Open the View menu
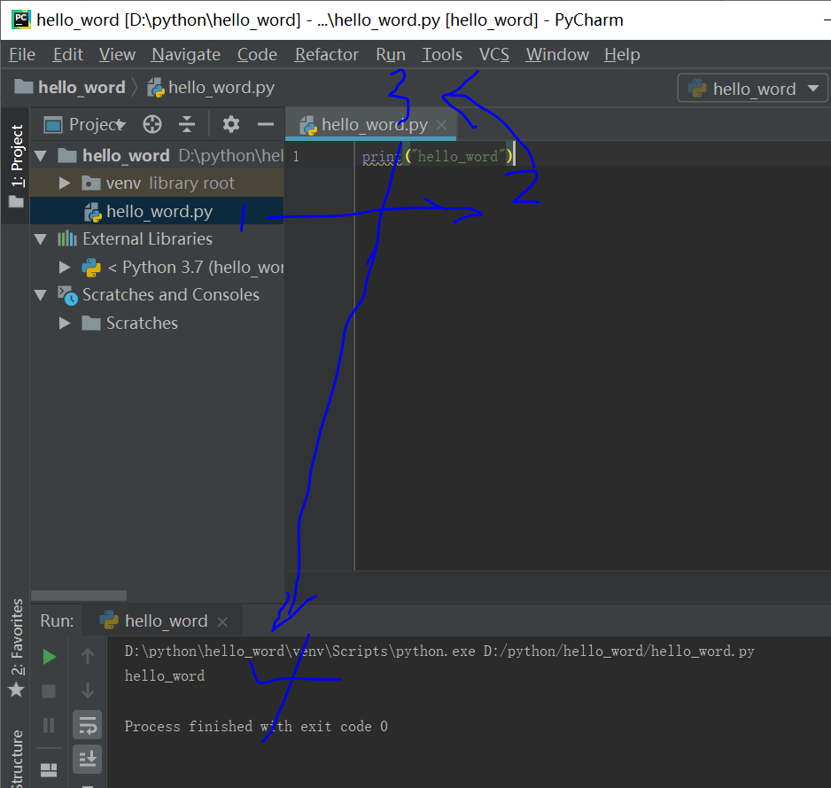The image size is (831, 788). pos(117,55)
